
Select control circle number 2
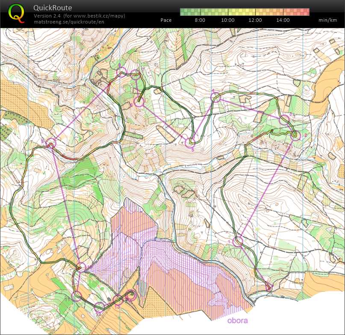tap(296, 135)
